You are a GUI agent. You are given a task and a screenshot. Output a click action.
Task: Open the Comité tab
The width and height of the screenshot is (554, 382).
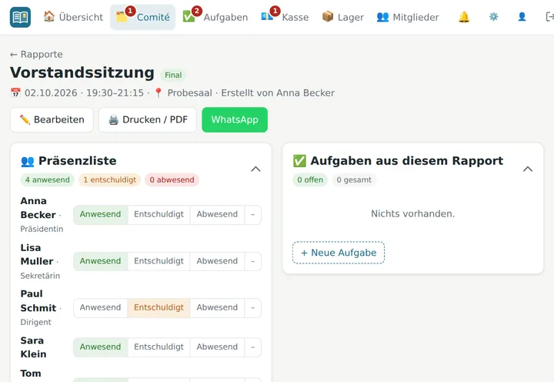[x=143, y=17]
